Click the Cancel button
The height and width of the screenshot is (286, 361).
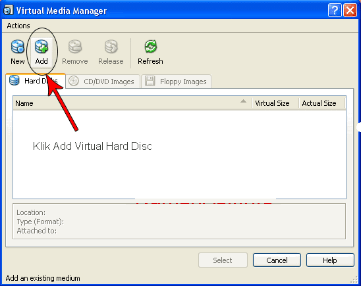pos(277,260)
